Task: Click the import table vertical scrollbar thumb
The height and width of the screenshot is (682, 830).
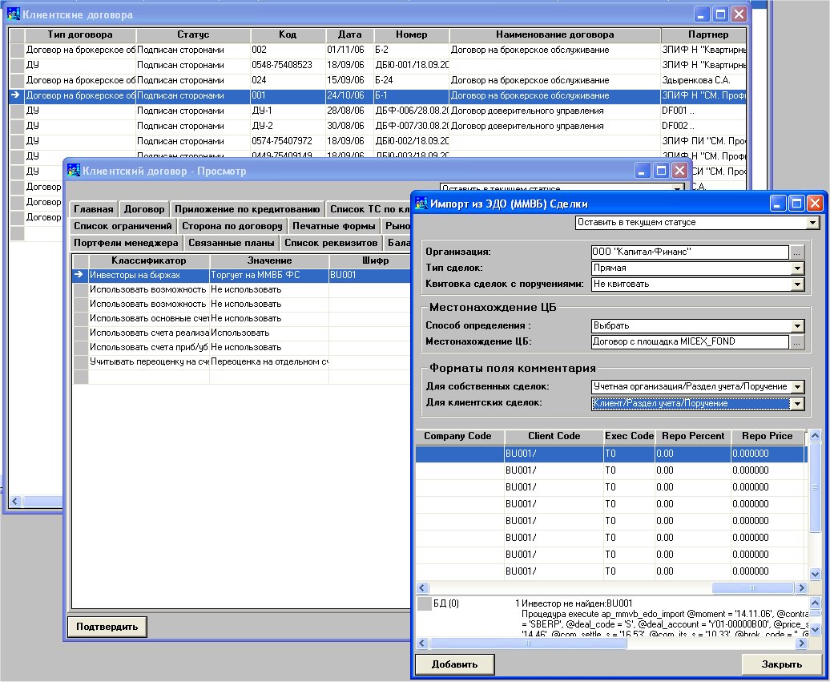Action: click(816, 487)
